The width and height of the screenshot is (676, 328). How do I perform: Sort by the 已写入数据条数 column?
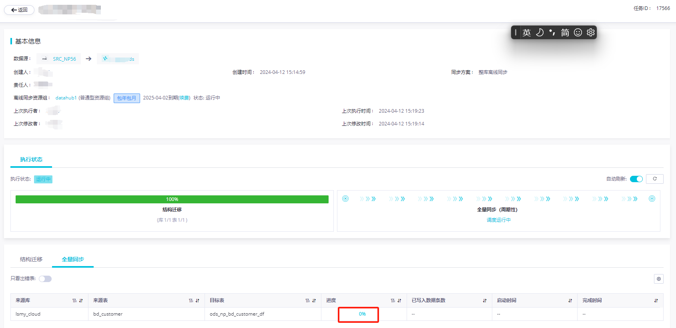[485, 301]
